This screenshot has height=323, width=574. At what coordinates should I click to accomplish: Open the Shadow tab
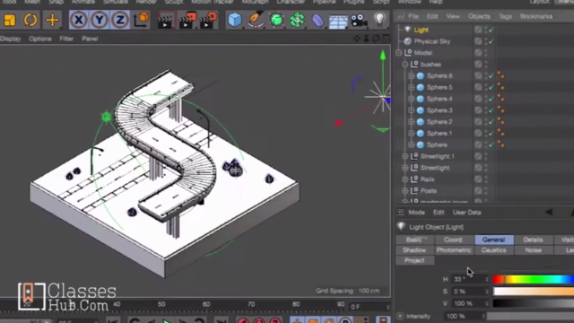tap(414, 250)
